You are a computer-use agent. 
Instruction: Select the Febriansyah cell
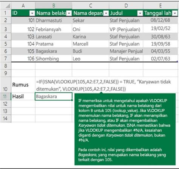tap(54, 29)
